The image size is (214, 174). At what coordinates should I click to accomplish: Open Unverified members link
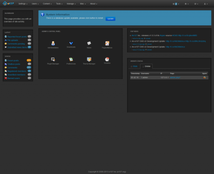pos(16,75)
